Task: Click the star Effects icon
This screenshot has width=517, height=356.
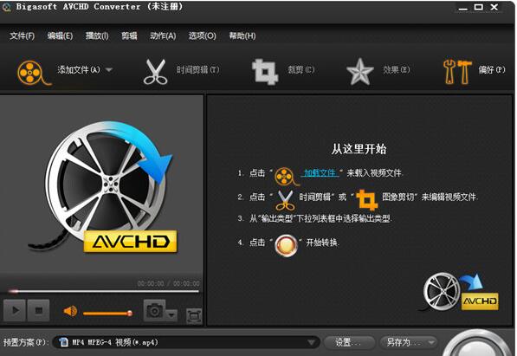Action: tap(359, 72)
